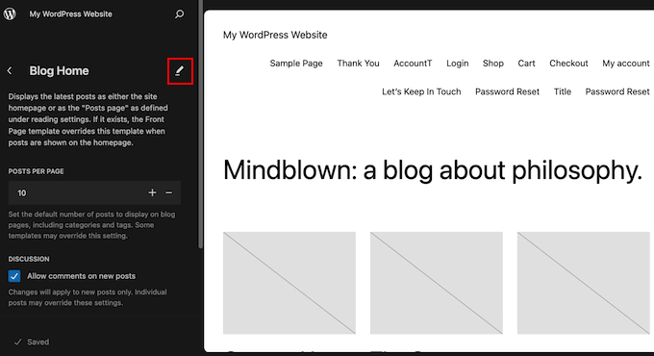Click the WordPress logo icon

coord(10,13)
